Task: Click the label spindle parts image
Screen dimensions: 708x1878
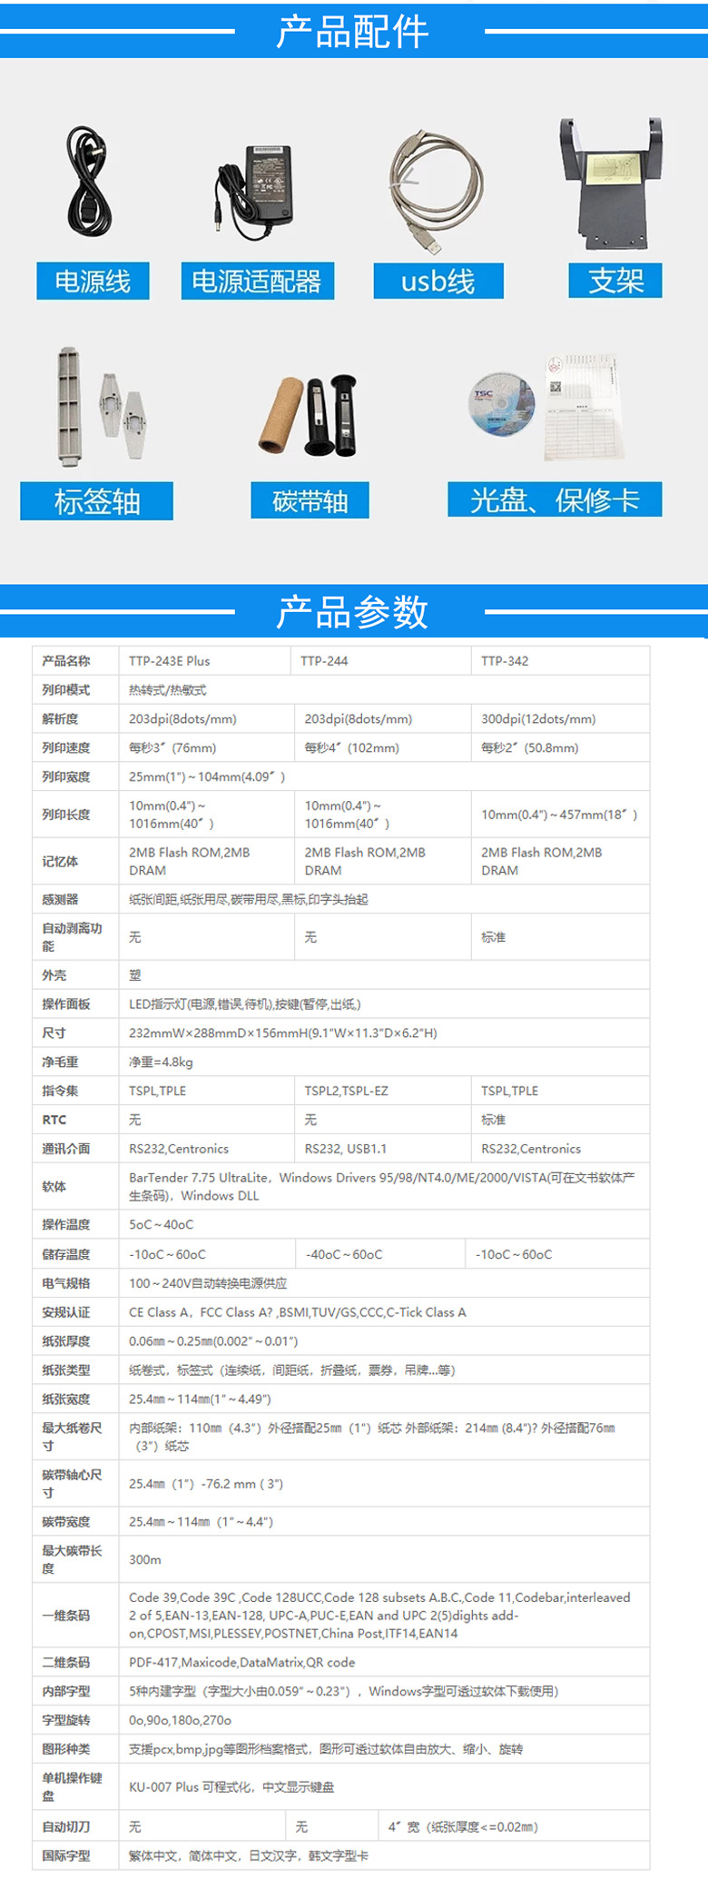Action: pos(97,406)
